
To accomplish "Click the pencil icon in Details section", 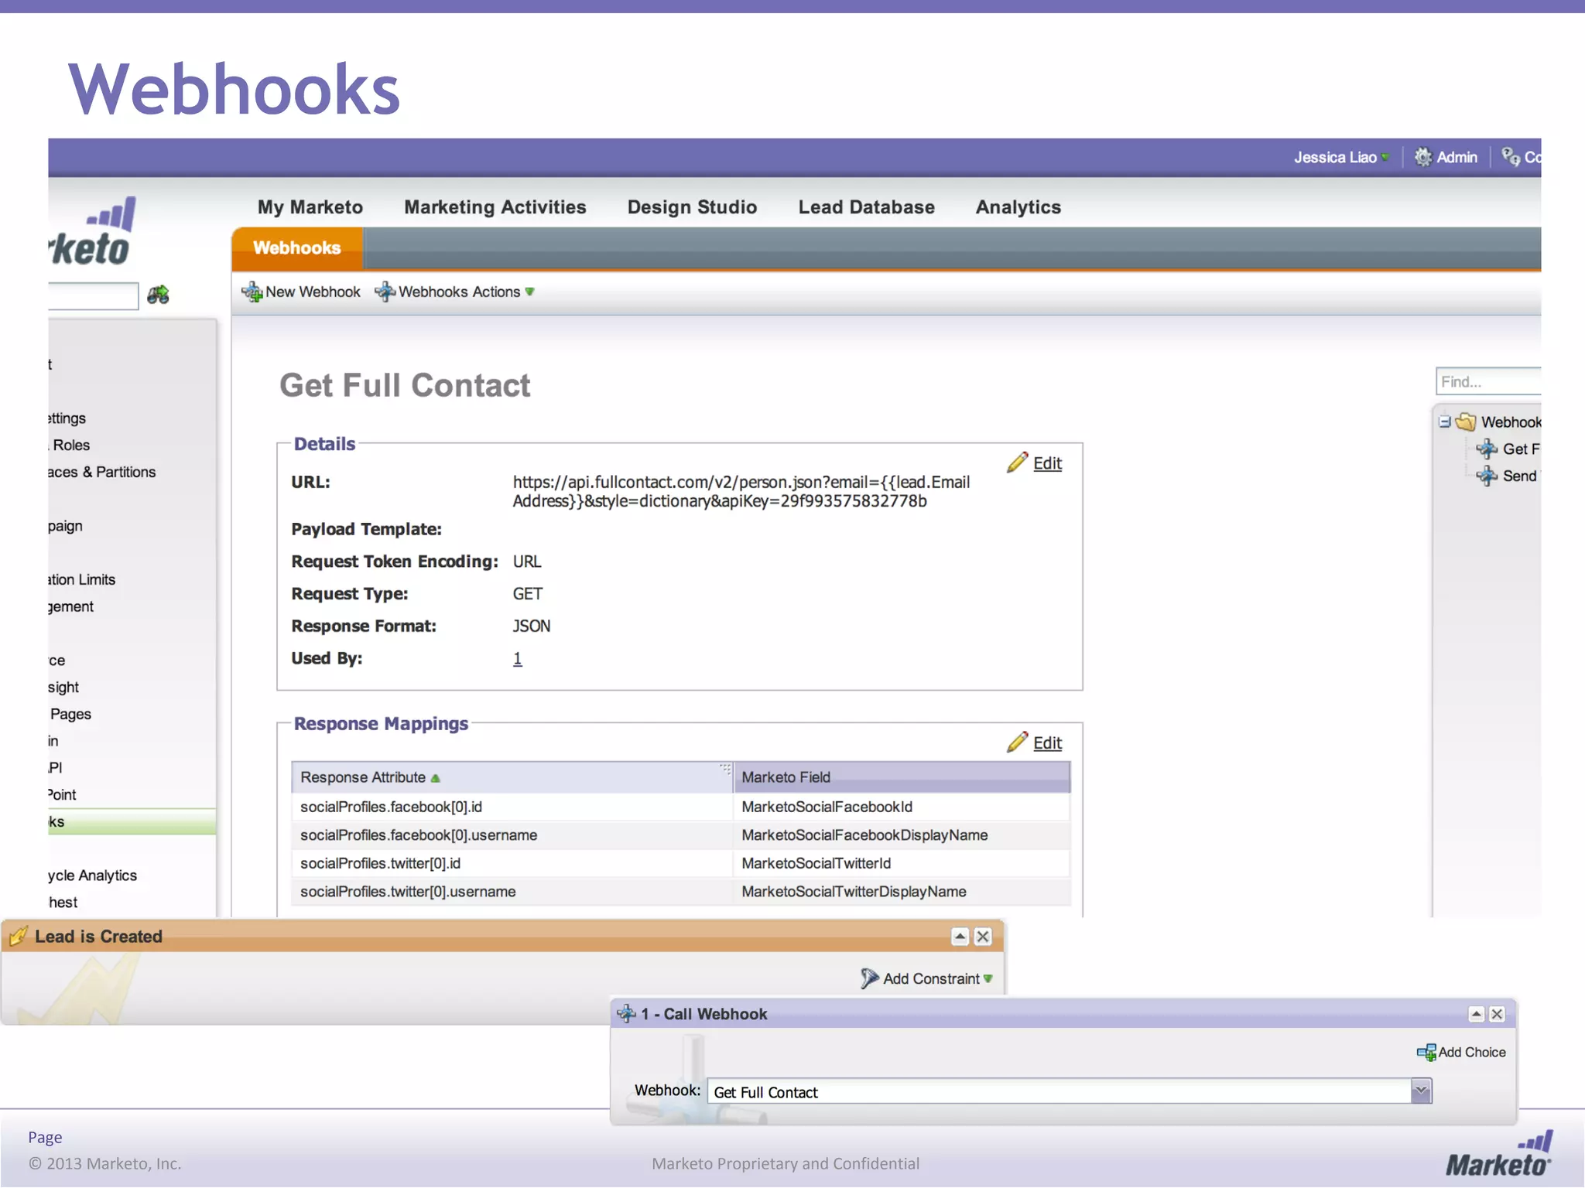I will (x=1017, y=463).
